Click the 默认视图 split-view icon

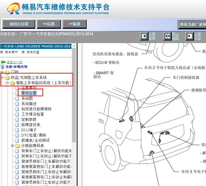[167, 36]
